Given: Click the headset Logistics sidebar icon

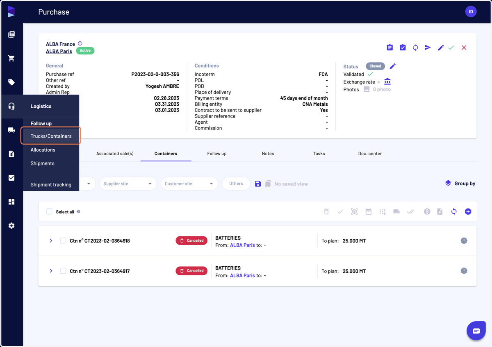Looking at the screenshot, I should (x=11, y=106).
